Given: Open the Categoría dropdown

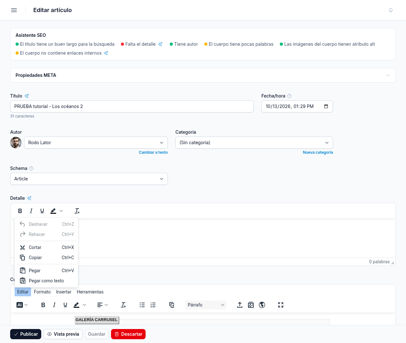Looking at the screenshot, I should coord(254,143).
